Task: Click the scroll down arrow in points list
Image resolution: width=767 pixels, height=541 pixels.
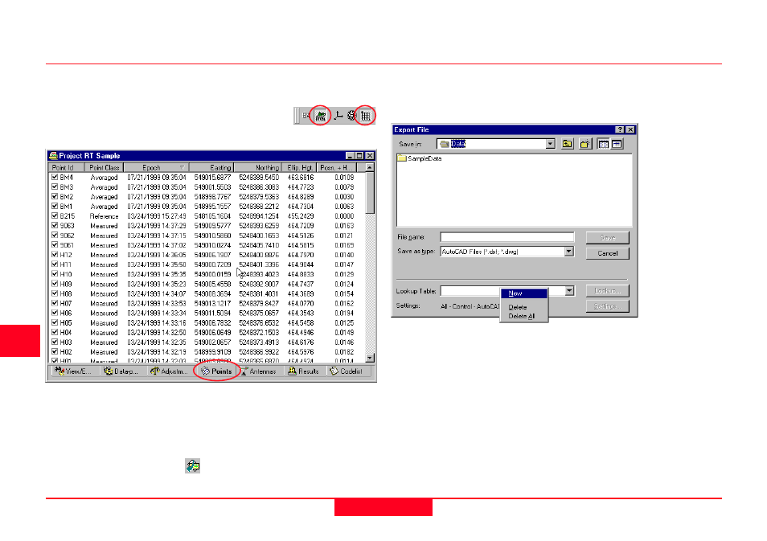Action: coord(370,358)
